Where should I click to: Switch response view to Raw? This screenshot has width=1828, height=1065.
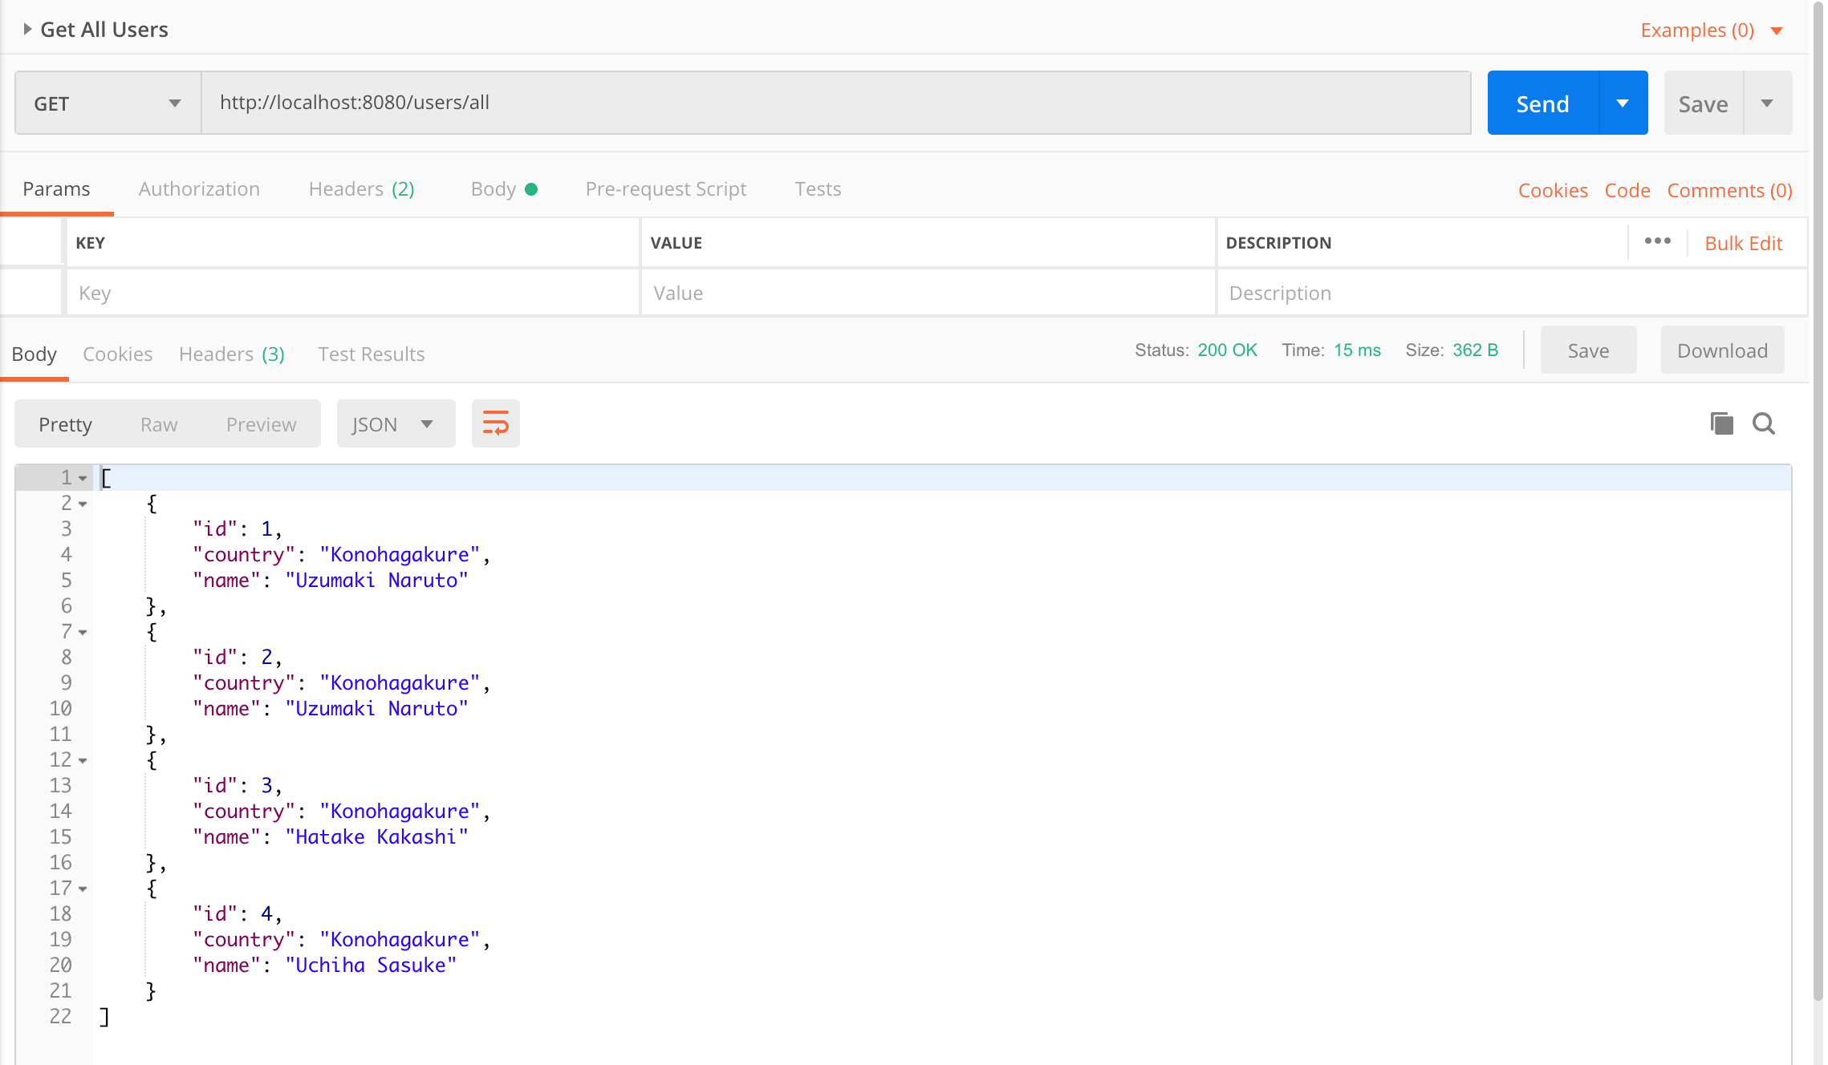click(x=159, y=424)
